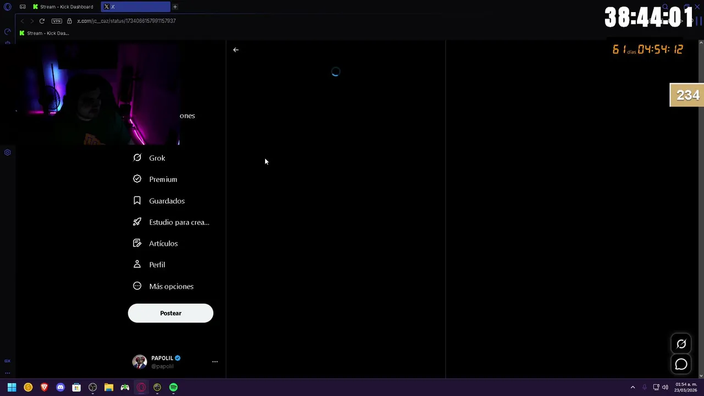Switch to OBS Studio in taskbar
The width and height of the screenshot is (704, 396).
pyautogui.click(x=92, y=387)
